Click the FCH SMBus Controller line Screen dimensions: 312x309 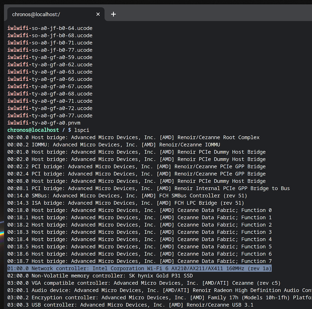[x=127, y=196]
